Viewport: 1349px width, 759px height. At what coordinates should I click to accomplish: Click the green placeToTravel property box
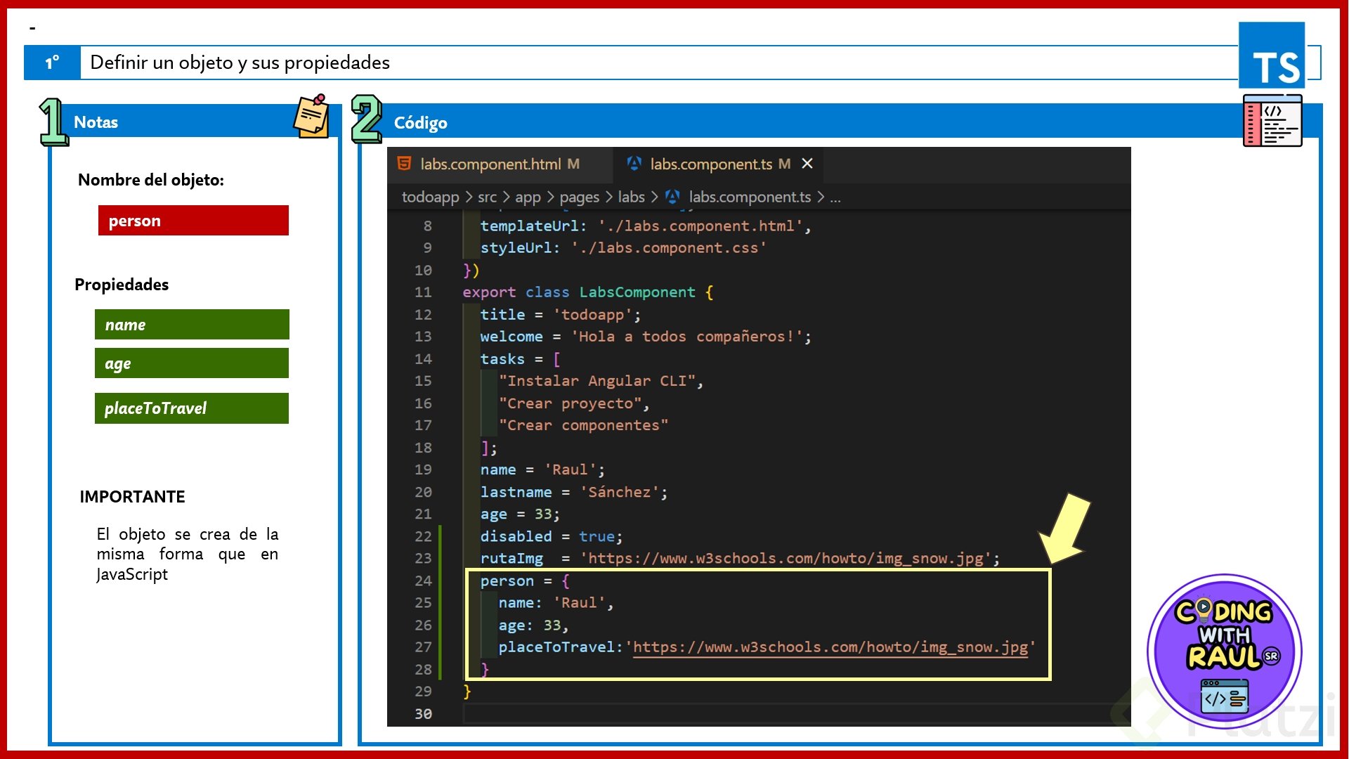(x=192, y=408)
